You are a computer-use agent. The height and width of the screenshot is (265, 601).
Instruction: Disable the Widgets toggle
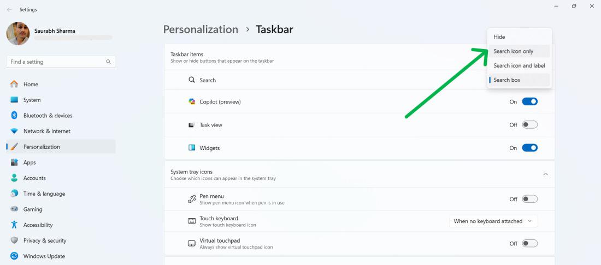529,148
